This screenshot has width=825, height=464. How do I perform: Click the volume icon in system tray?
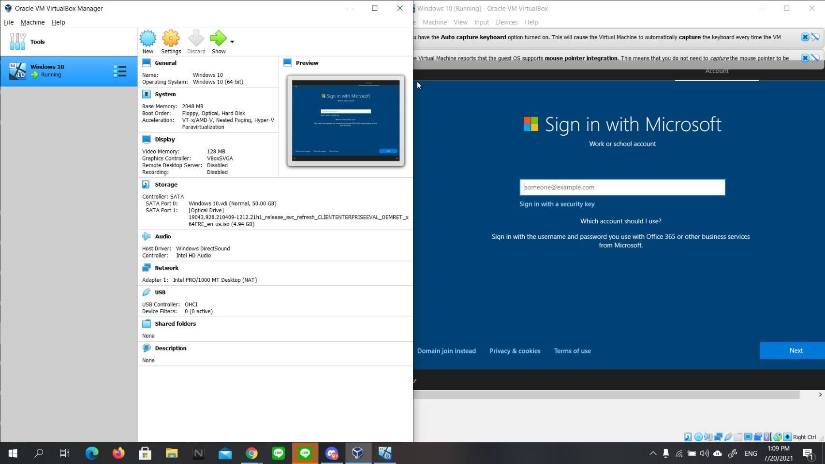(x=705, y=453)
